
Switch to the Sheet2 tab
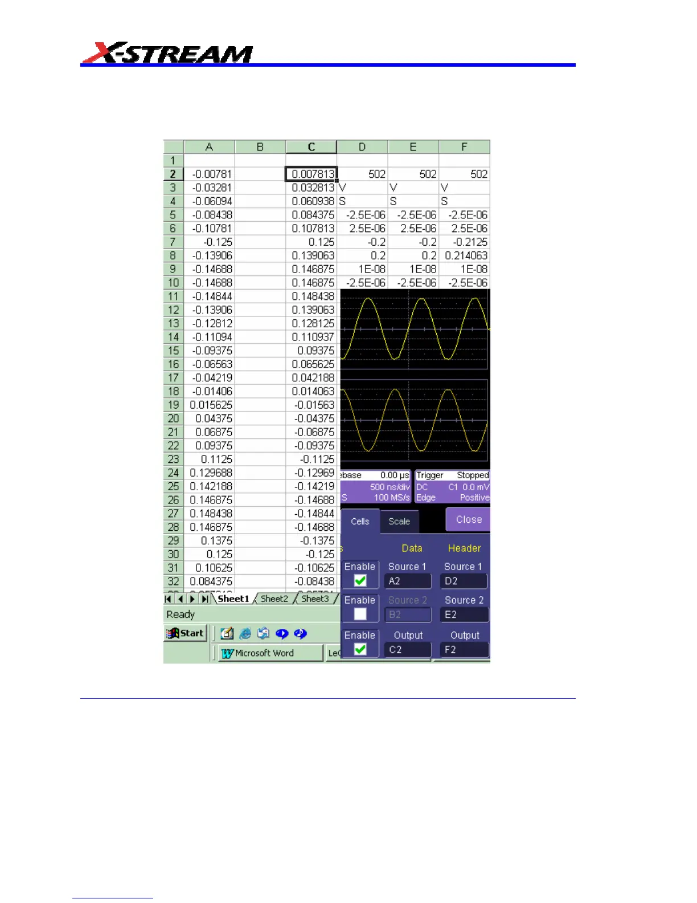[274, 599]
